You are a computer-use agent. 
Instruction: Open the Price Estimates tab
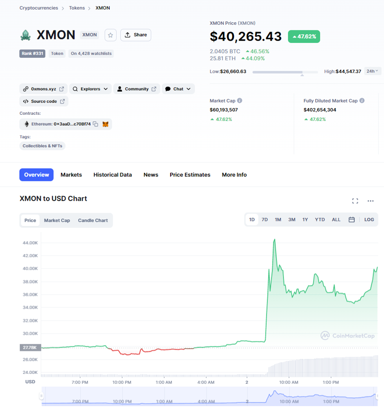click(190, 175)
